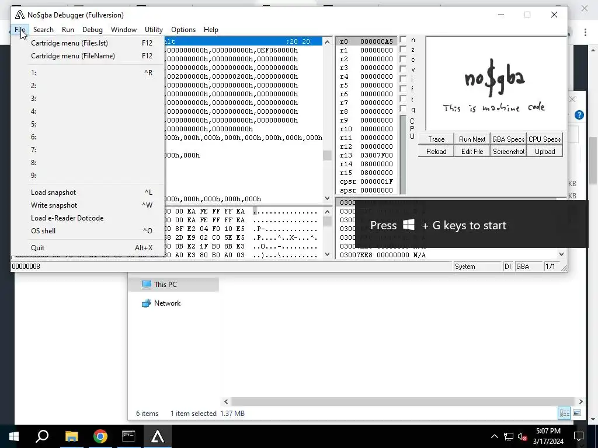Choose Cartridge menu (Files.lst) entry
598x448 pixels.
[88, 43]
